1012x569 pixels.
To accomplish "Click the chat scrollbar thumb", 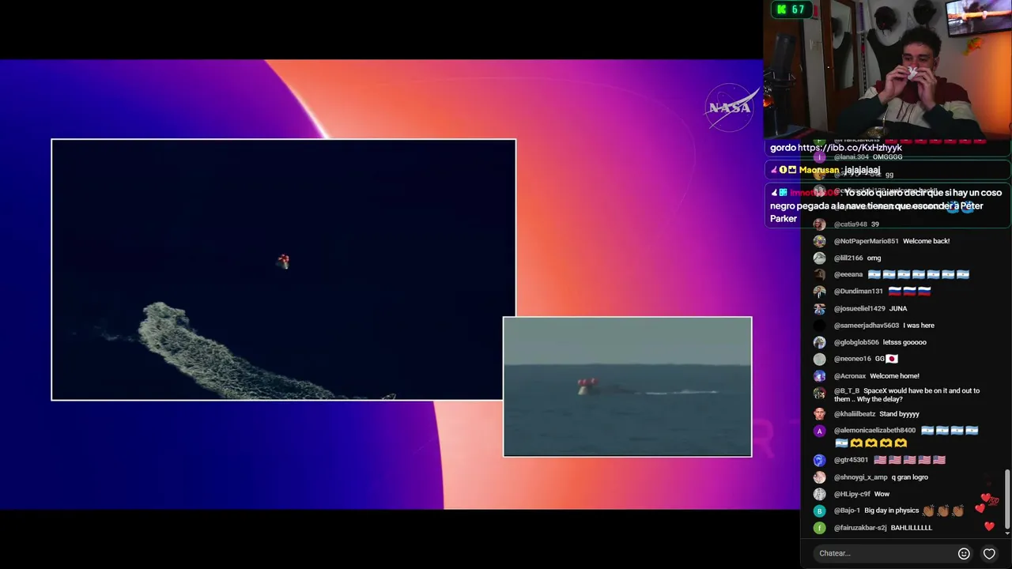I will point(1006,498).
